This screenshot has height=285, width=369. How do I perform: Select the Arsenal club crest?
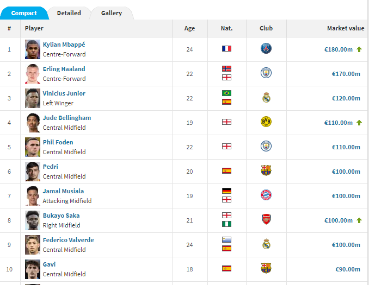(x=266, y=219)
